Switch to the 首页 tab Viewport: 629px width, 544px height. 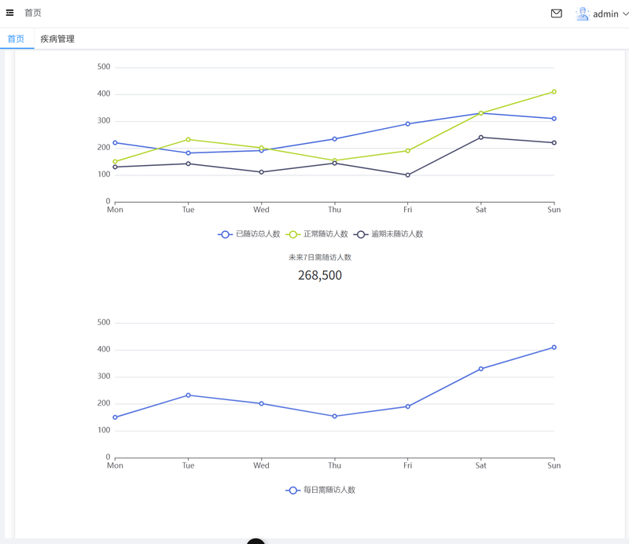16,39
